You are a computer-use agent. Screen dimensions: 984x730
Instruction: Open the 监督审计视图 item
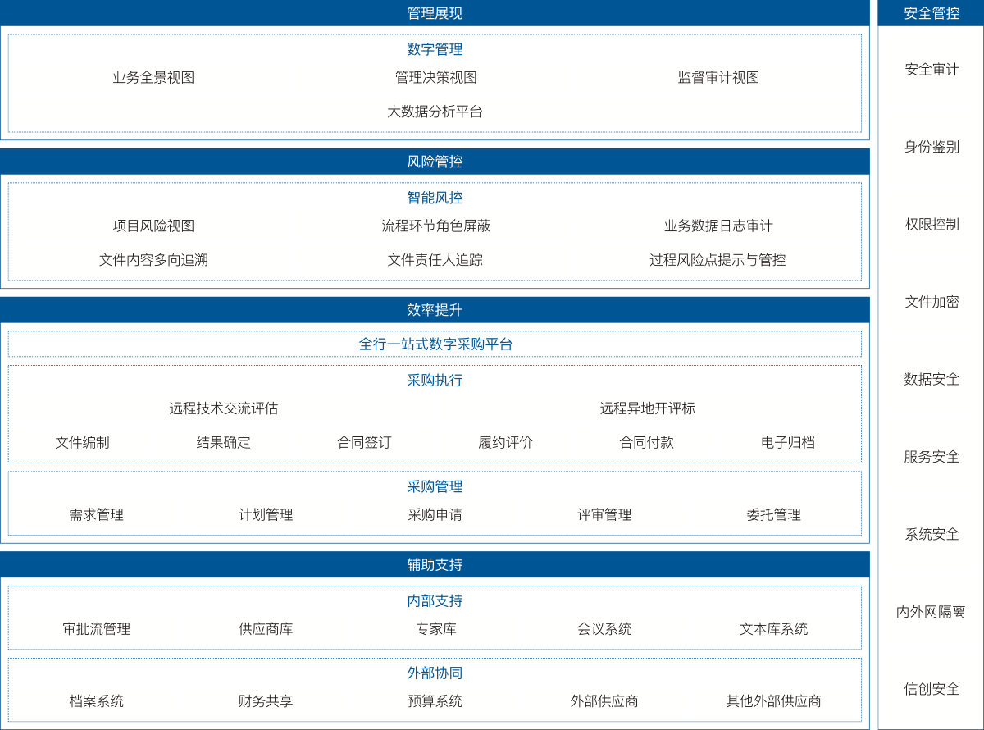coord(717,78)
